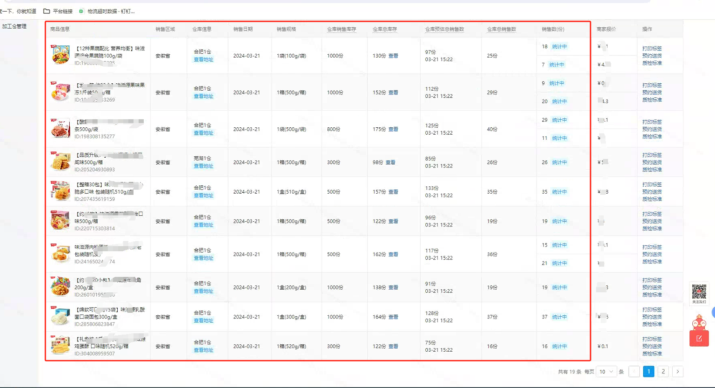Viewport: 715px width, 388px height.
Task: Click 打印标签 for the first product
Action: point(652,49)
